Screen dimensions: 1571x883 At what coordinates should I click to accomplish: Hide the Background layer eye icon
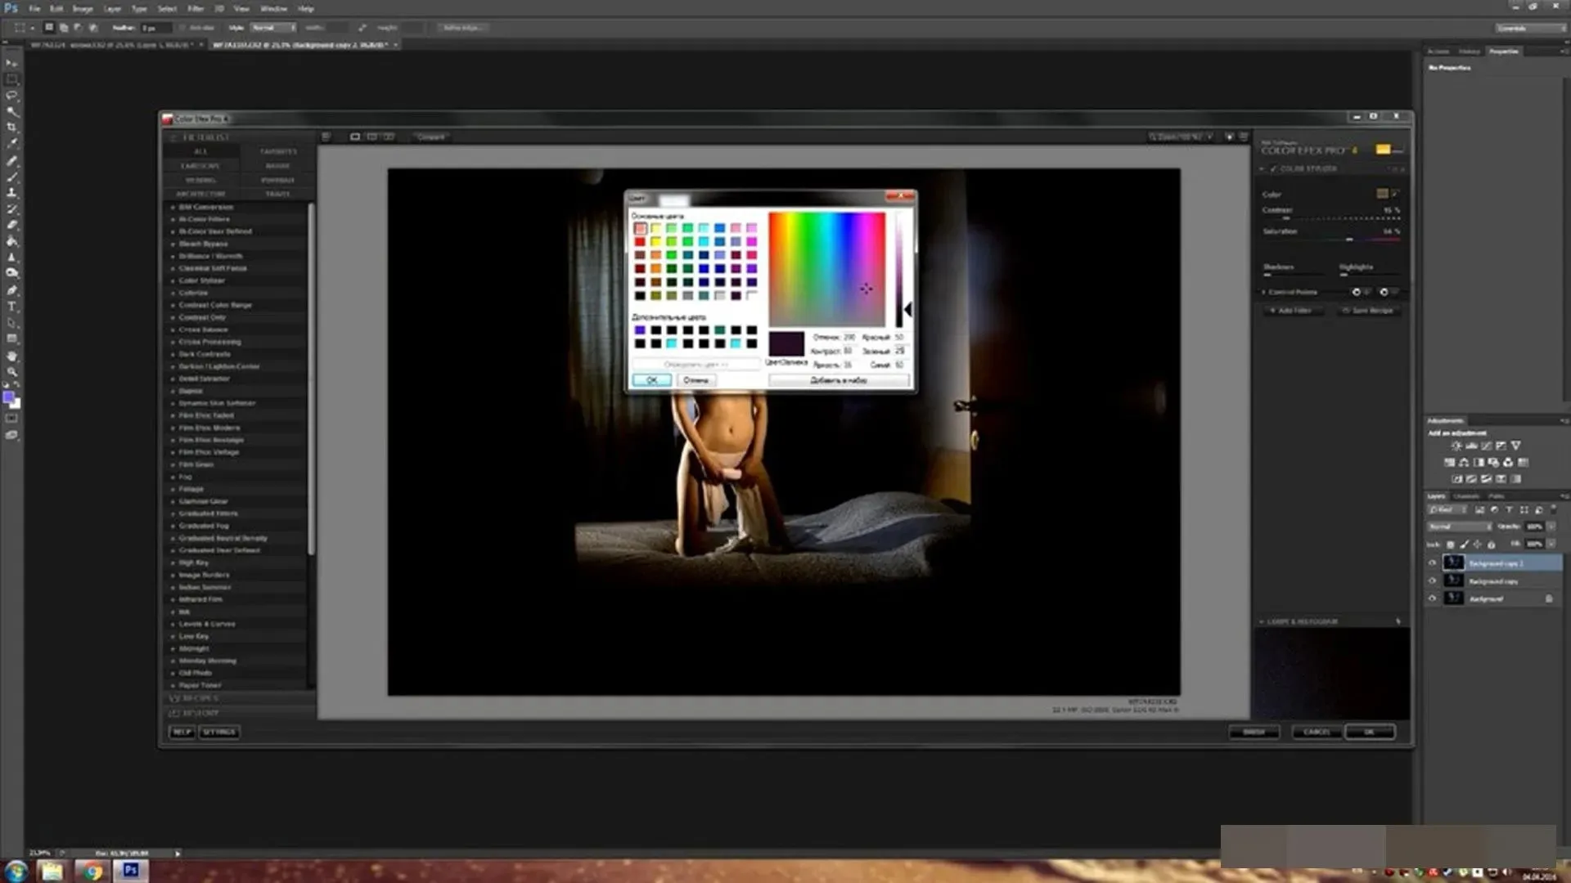1432,598
